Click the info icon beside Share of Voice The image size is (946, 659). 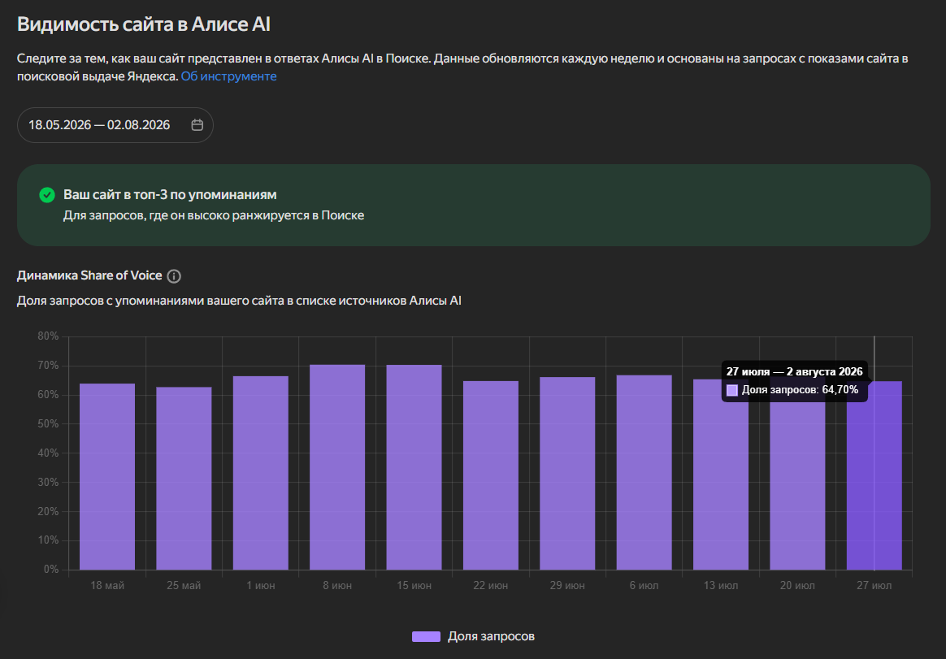pyautogui.click(x=174, y=276)
